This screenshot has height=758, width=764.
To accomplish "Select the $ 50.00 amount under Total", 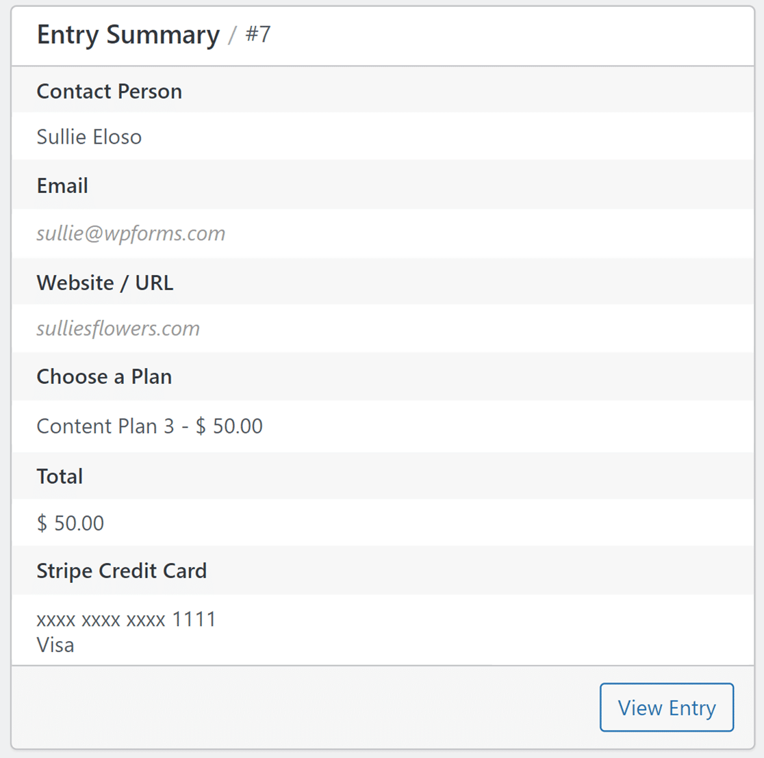I will pyautogui.click(x=71, y=523).
